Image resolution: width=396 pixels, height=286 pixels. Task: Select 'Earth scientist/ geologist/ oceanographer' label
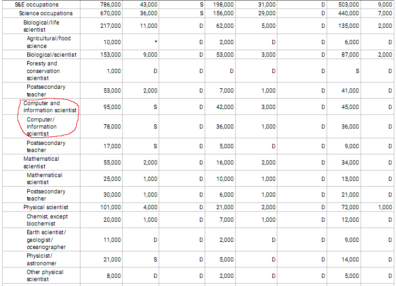click(x=46, y=240)
